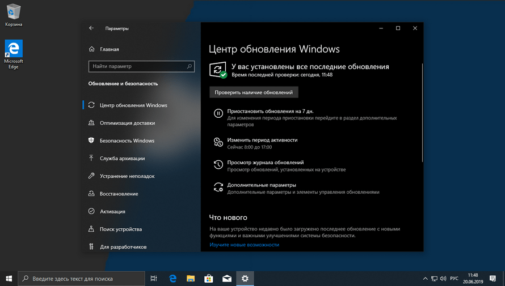Open Microsoft Store from the taskbar

pyautogui.click(x=208, y=279)
